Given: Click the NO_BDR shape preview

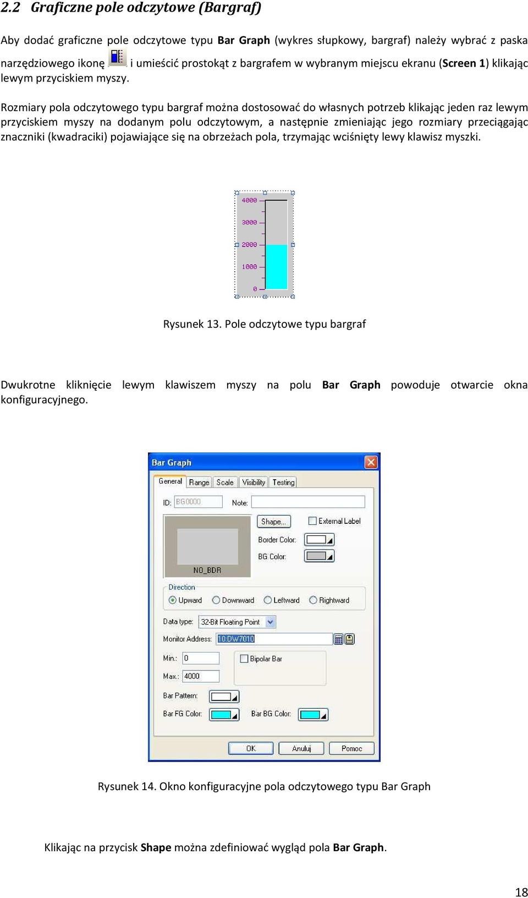Looking at the screenshot, I should (x=207, y=546).
